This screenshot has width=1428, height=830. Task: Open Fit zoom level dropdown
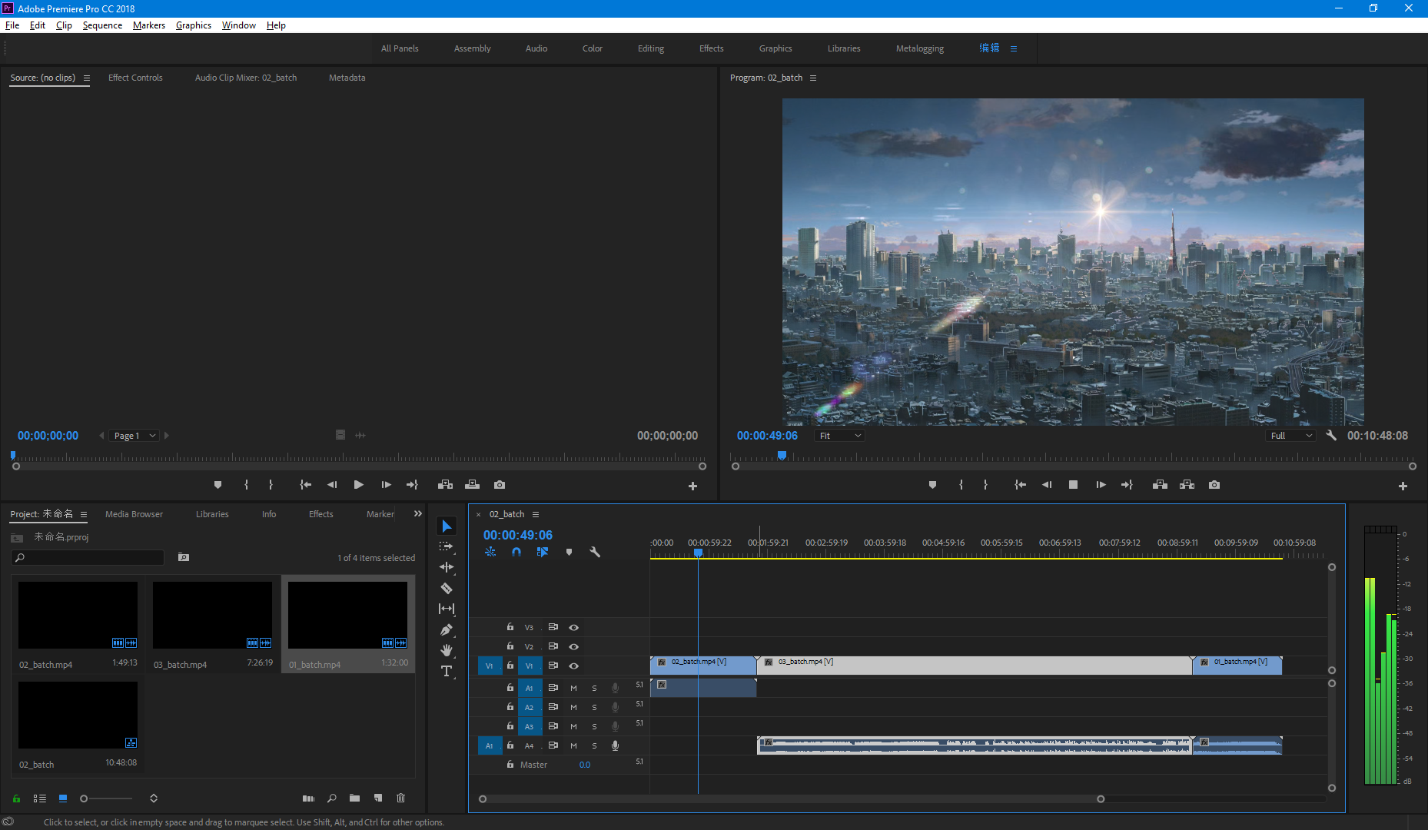click(839, 436)
